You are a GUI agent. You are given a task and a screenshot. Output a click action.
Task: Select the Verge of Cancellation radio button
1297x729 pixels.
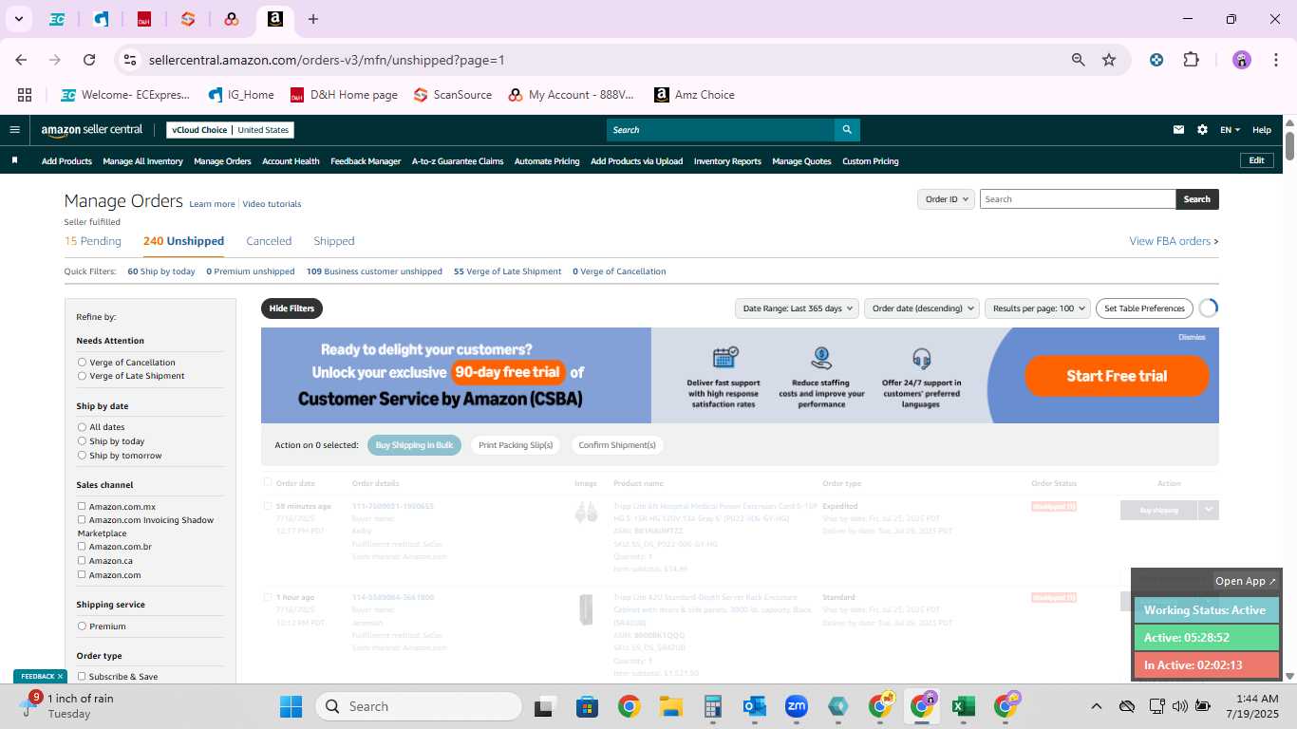pyautogui.click(x=82, y=363)
